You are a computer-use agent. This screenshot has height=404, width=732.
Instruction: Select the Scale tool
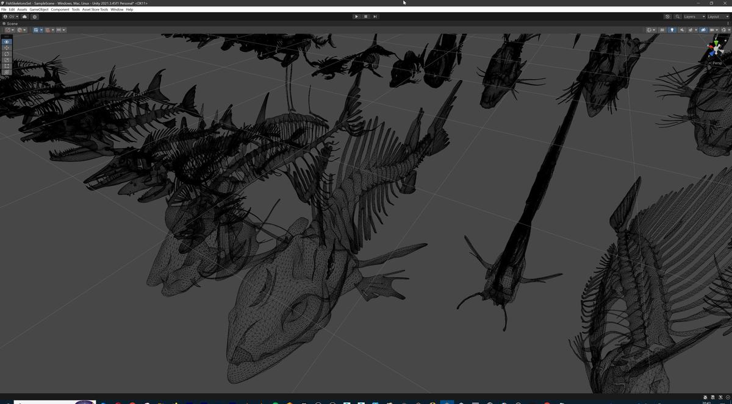click(6, 59)
